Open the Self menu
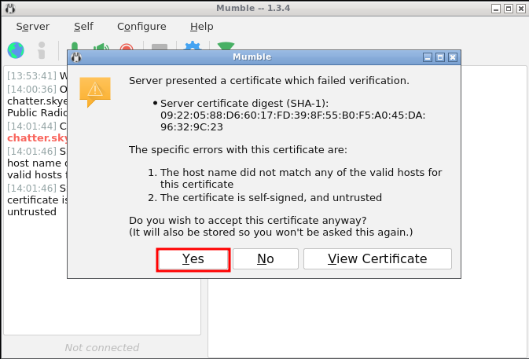The image size is (529, 359). 83,26
